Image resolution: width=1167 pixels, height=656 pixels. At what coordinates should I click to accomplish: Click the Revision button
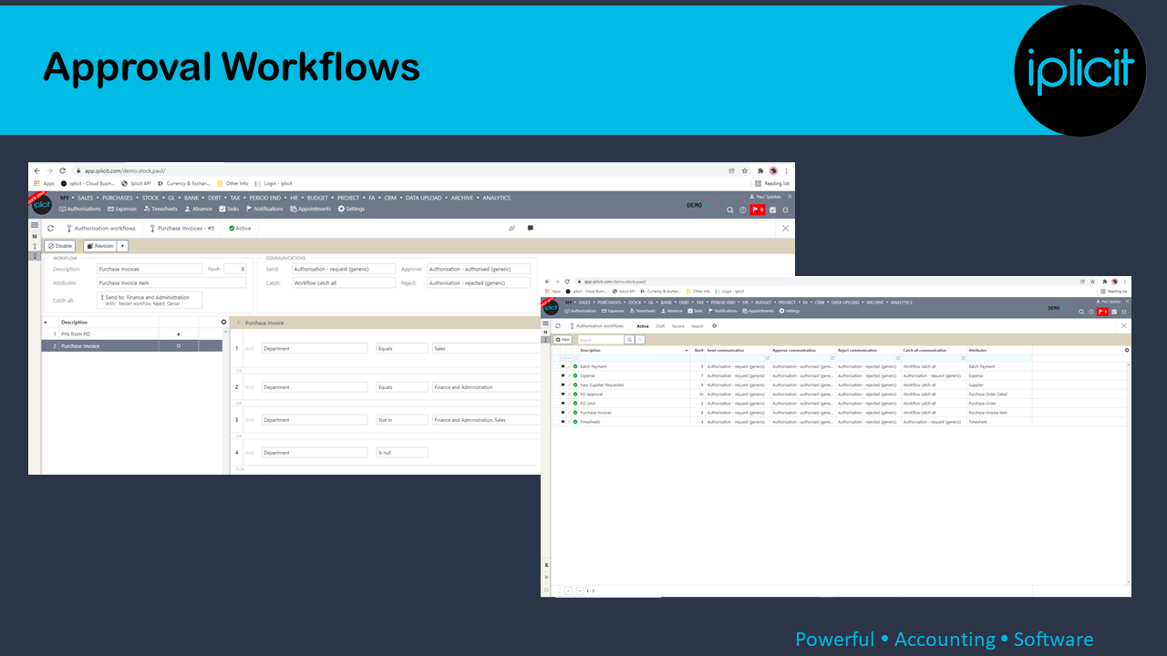[x=100, y=246]
